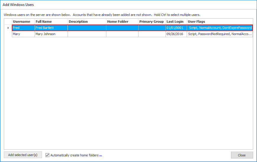Click the User Flags column header
Image resolution: width=257 pixels, height=162 pixels.
[196, 22]
